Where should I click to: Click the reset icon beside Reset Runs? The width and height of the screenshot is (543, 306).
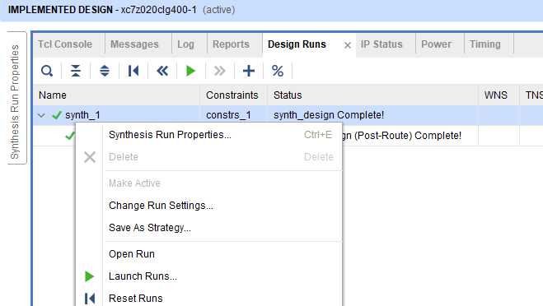pyautogui.click(x=90, y=299)
